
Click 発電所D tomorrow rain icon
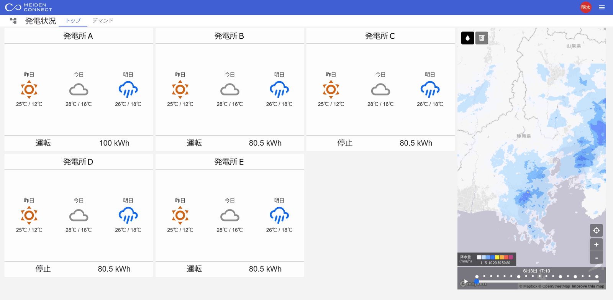point(128,216)
